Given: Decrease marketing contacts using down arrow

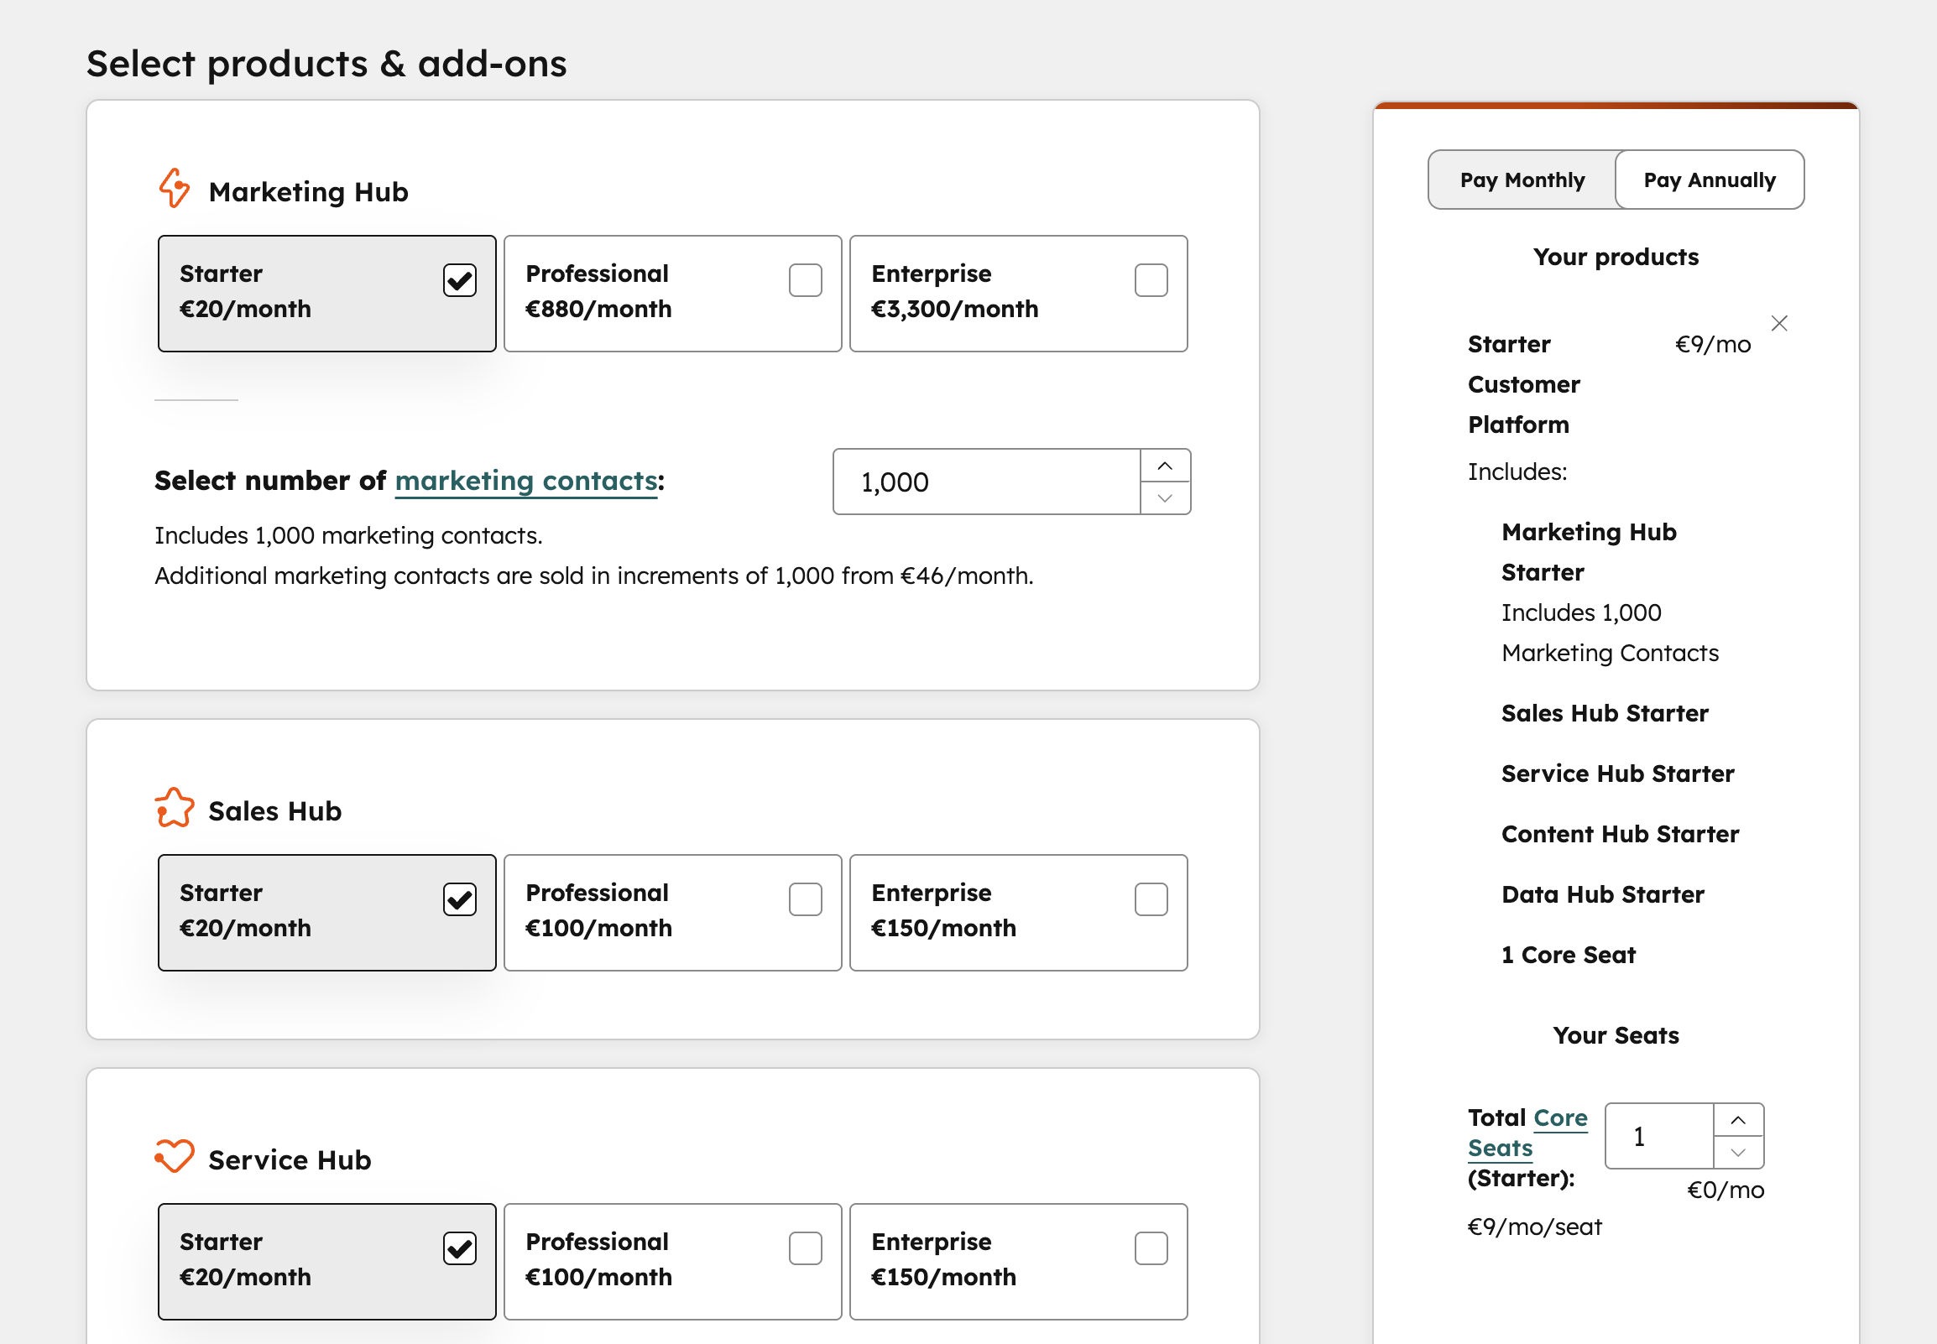Looking at the screenshot, I should coord(1166,498).
